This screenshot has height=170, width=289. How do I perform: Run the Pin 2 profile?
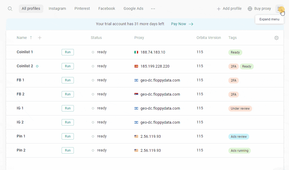[68, 150]
